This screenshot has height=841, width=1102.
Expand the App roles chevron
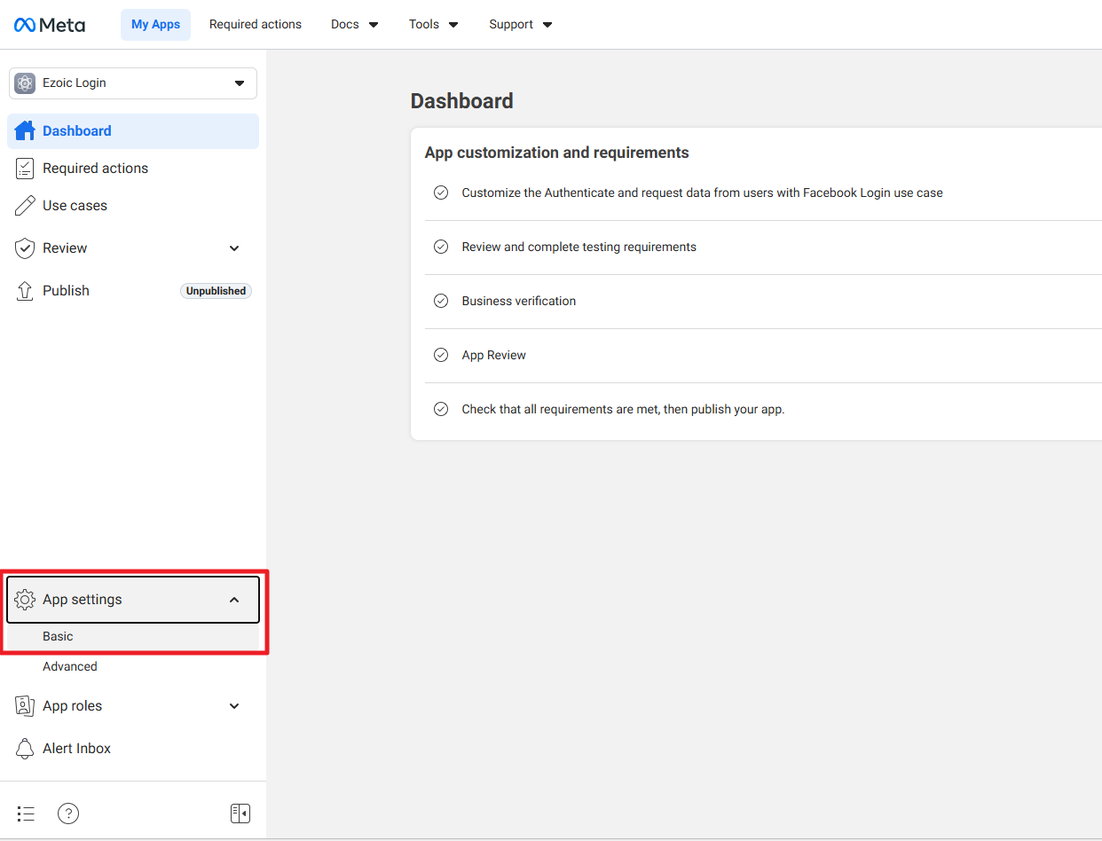point(234,706)
